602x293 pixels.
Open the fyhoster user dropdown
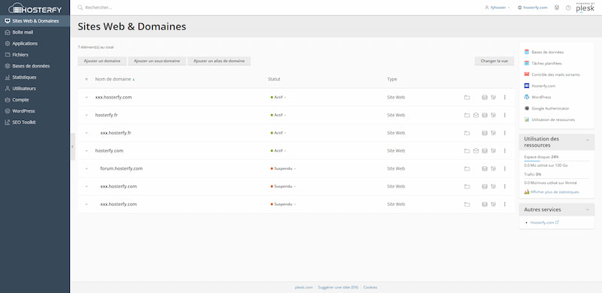[x=497, y=8]
